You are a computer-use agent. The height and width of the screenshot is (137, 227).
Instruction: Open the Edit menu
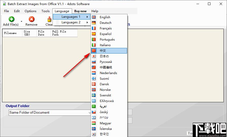click(x=17, y=11)
